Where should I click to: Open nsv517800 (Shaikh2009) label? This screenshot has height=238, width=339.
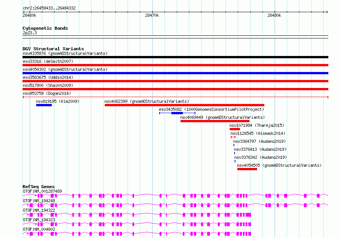[48, 85]
